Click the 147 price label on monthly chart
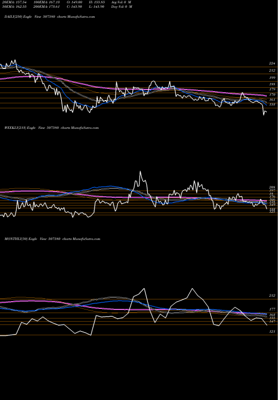Screen dimensions: 278x400 pos(272,322)
